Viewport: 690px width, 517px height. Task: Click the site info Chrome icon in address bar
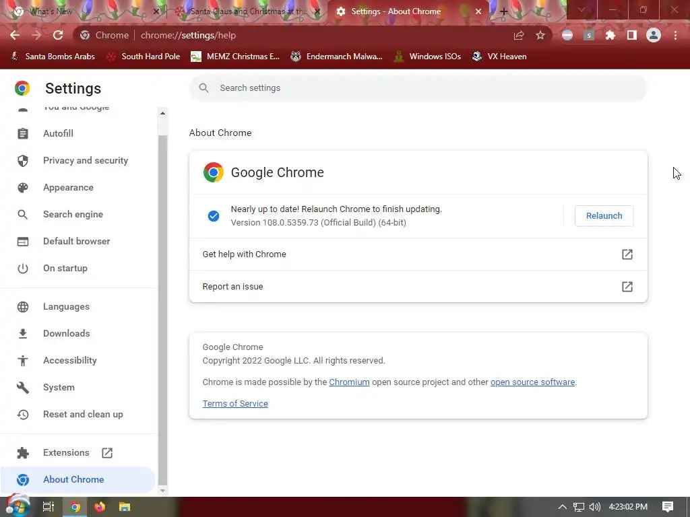(85, 35)
